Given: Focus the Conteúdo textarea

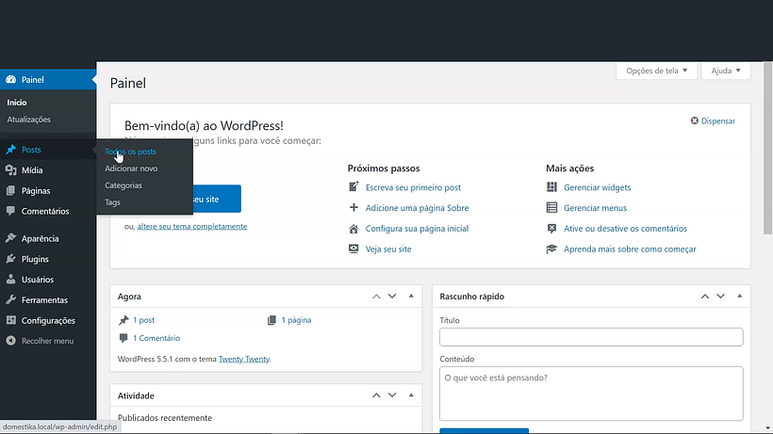Looking at the screenshot, I should click(591, 394).
